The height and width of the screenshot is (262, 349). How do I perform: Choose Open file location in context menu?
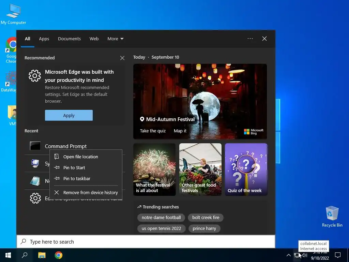coord(86,157)
